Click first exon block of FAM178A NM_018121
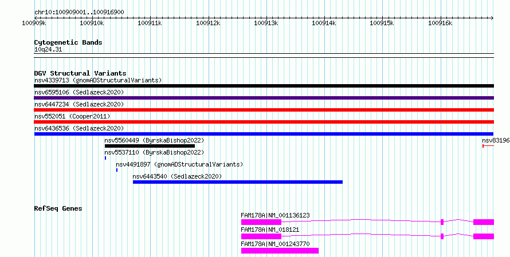Screen dimensions: 510x257 (261, 236)
